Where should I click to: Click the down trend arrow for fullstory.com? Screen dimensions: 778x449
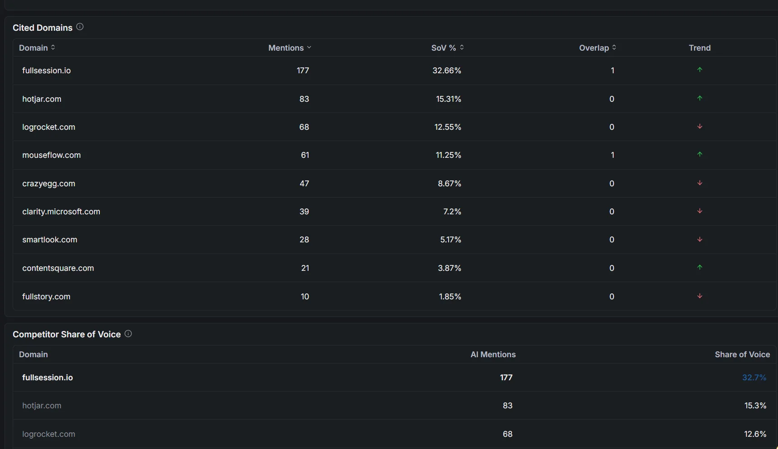pos(700,296)
